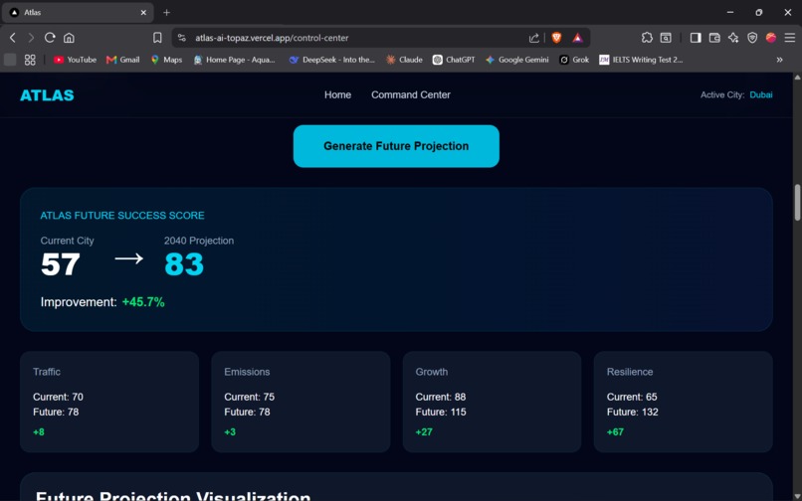The height and width of the screenshot is (501, 802).
Task: Click the current city score 57
Action: [x=61, y=264]
